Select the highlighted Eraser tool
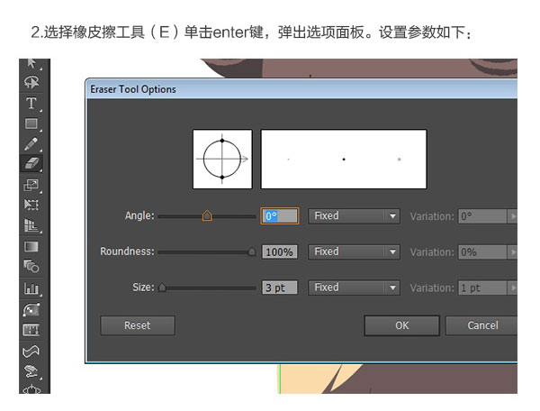This screenshot has width=540, height=411. click(x=31, y=164)
